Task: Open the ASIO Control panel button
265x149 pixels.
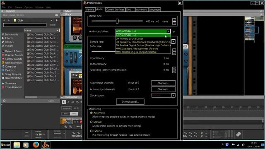Action: [x=130, y=101]
